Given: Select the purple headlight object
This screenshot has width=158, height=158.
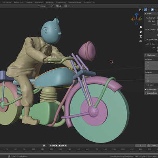Looking at the screenshot, I should coord(87,51).
